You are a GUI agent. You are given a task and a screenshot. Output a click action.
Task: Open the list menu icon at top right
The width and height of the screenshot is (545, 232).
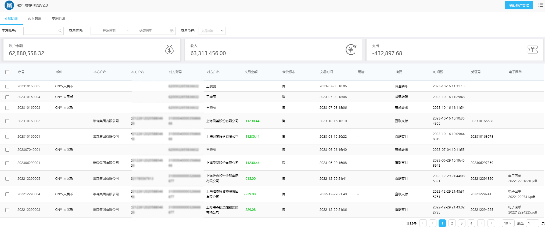coord(540,5)
